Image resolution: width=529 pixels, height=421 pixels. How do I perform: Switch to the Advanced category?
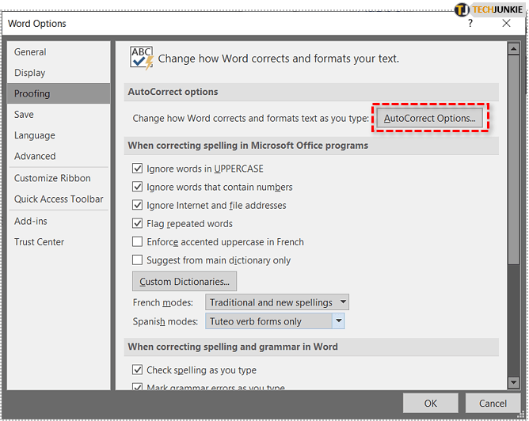(x=35, y=157)
